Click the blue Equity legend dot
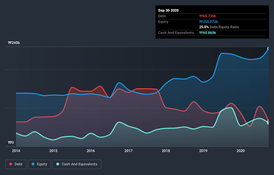The height and width of the screenshot is (175, 274). (33, 164)
